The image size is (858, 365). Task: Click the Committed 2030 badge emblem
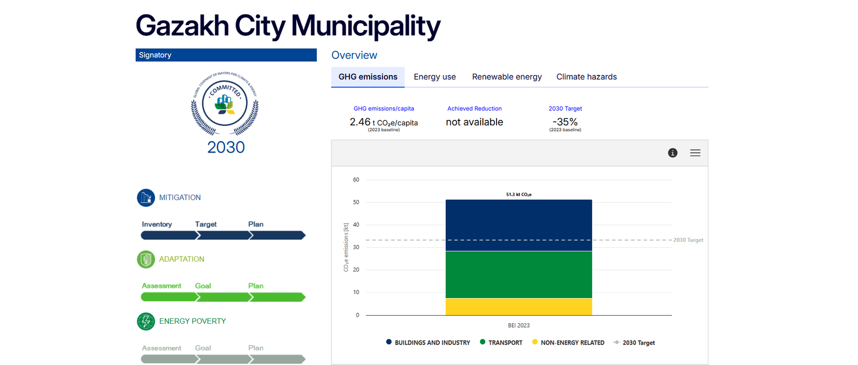pyautogui.click(x=225, y=103)
